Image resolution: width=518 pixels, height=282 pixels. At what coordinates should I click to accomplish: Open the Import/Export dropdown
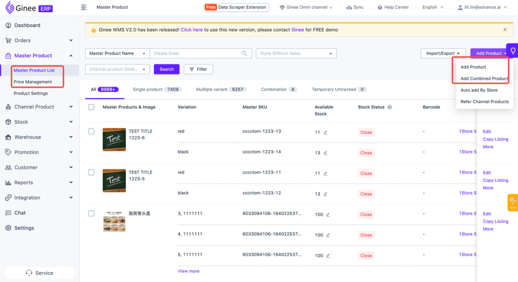pyautogui.click(x=443, y=53)
